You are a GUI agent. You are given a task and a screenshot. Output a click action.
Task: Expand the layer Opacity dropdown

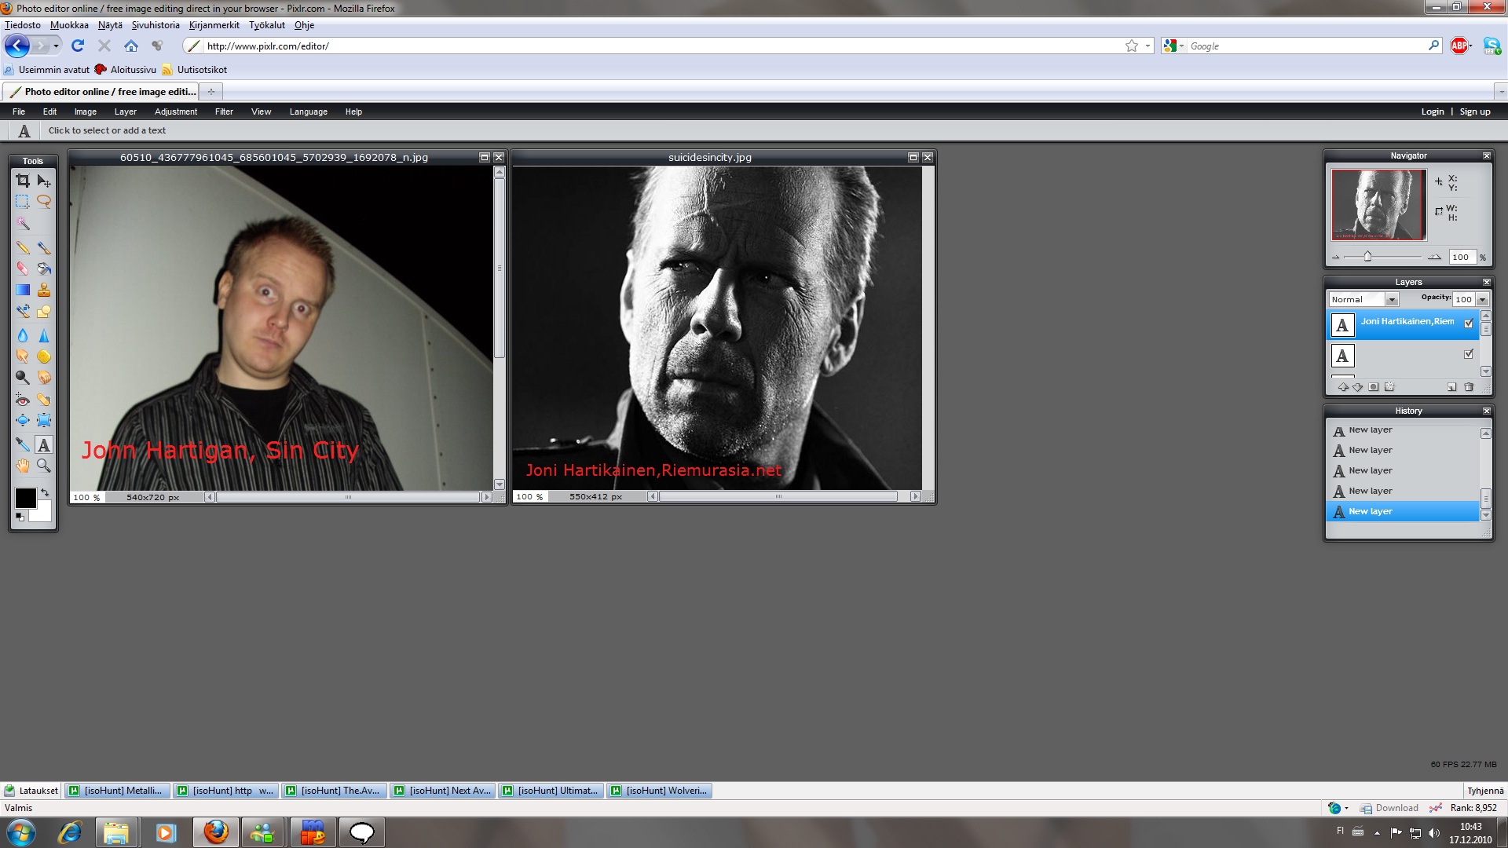[x=1482, y=300]
